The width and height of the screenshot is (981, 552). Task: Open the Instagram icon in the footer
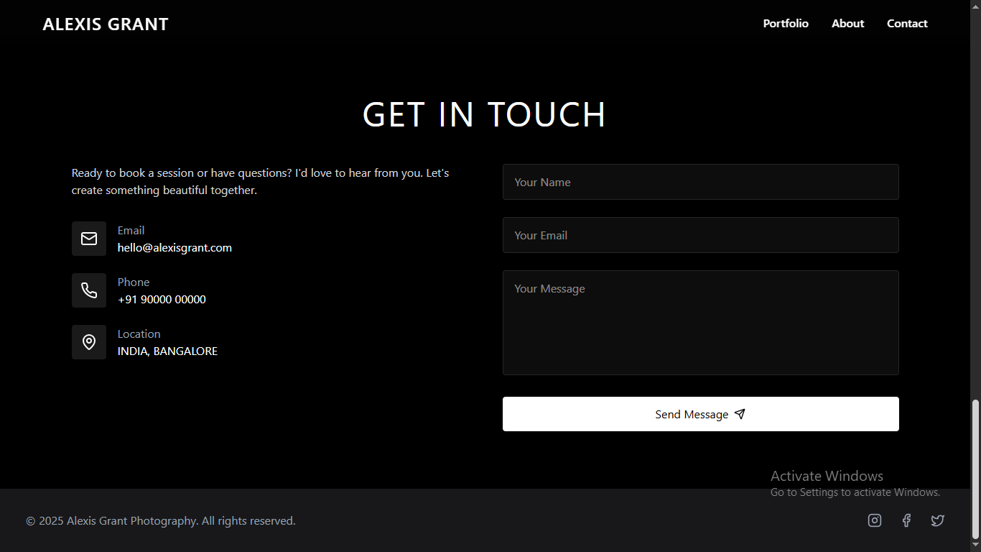click(x=874, y=520)
